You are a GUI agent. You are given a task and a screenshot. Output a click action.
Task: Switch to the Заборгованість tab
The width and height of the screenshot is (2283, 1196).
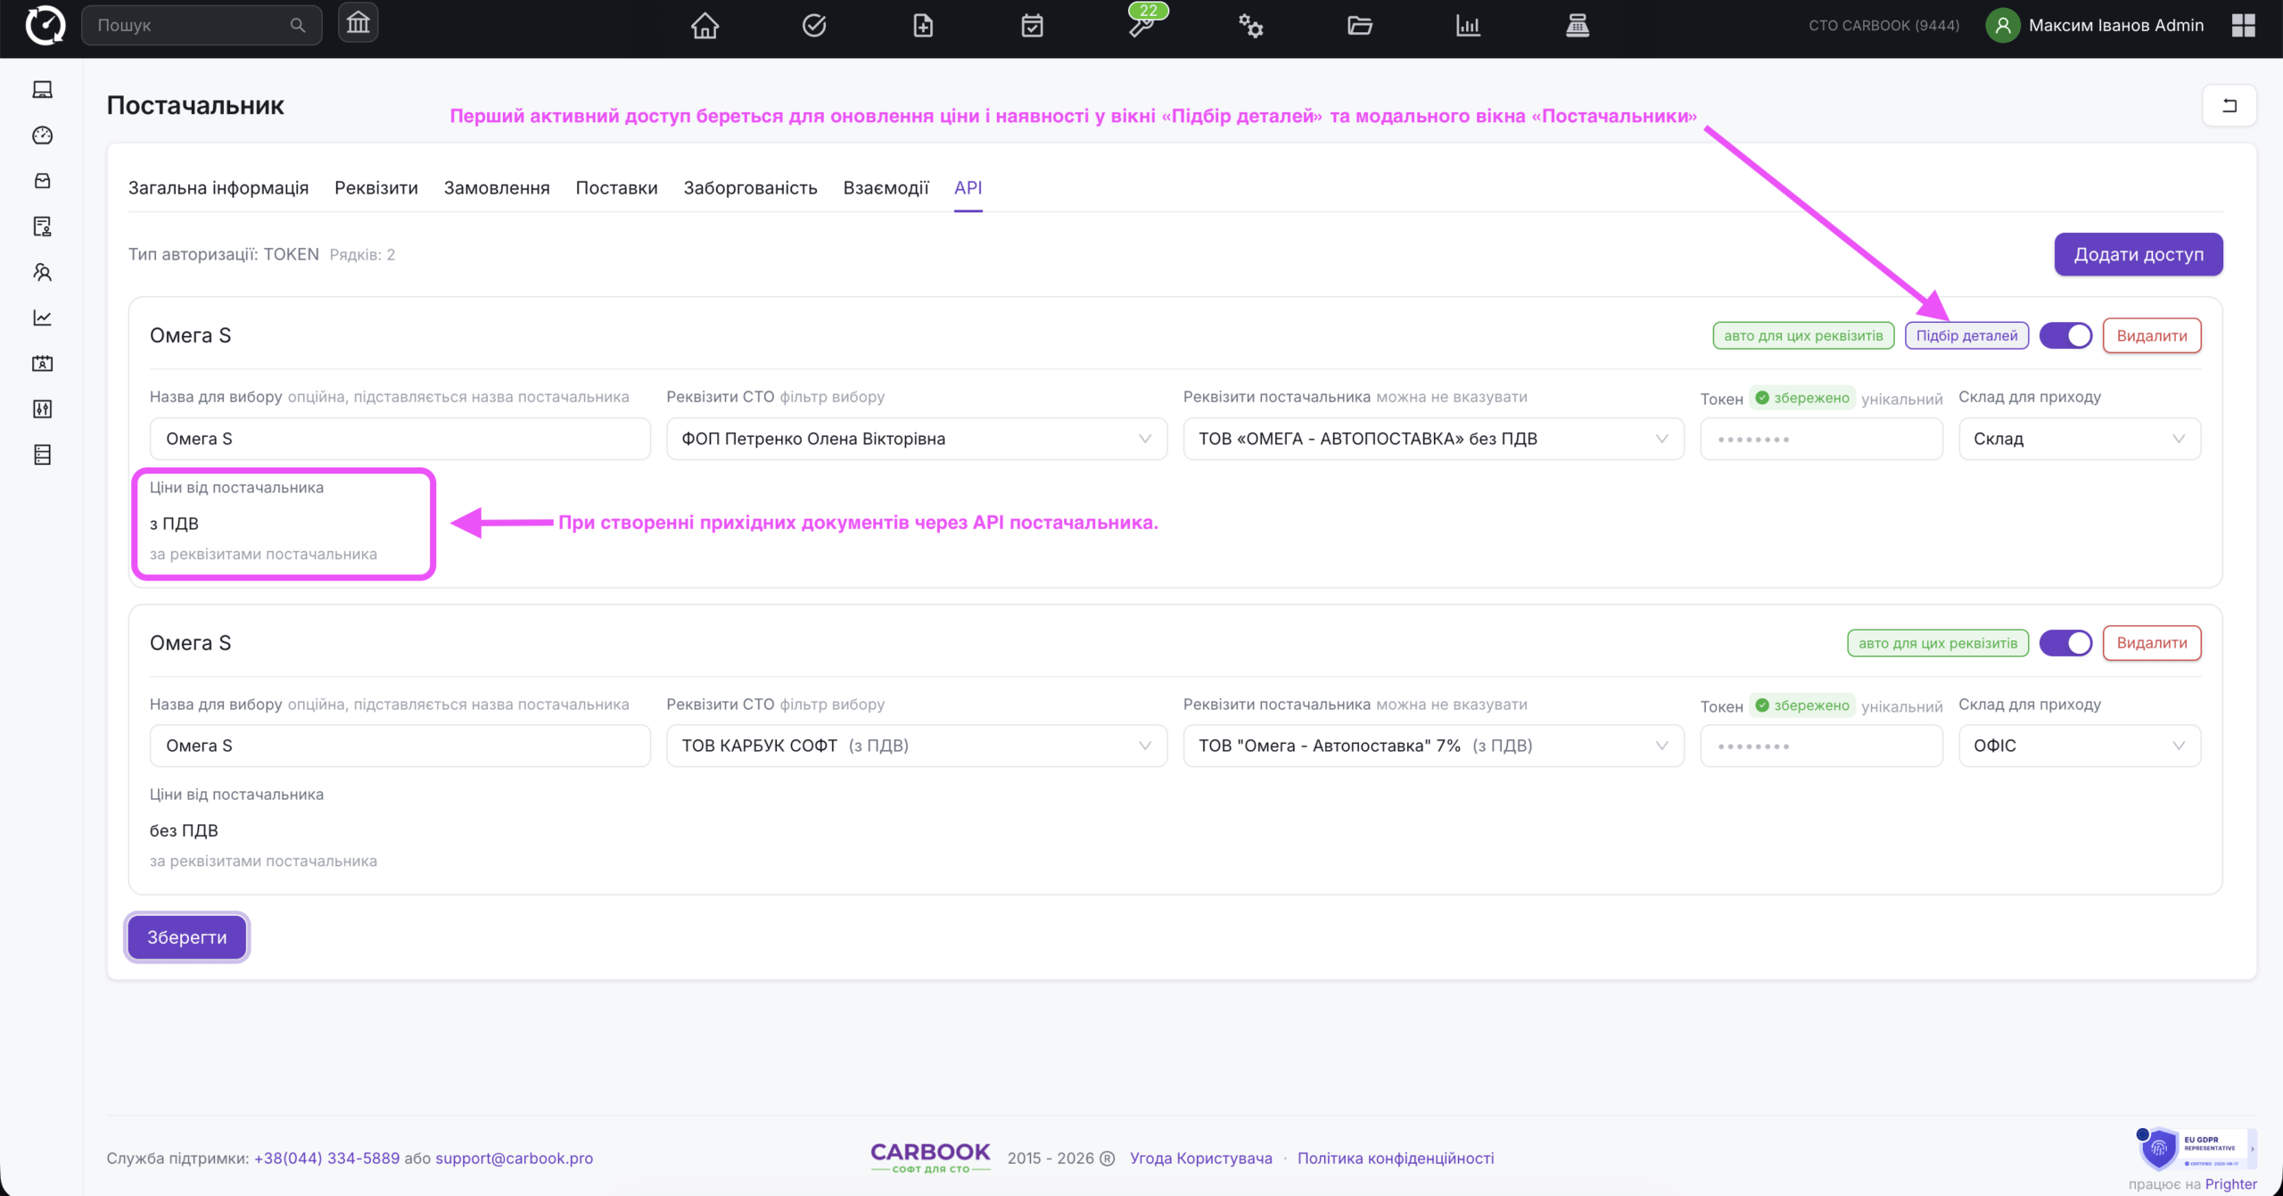pyautogui.click(x=750, y=187)
